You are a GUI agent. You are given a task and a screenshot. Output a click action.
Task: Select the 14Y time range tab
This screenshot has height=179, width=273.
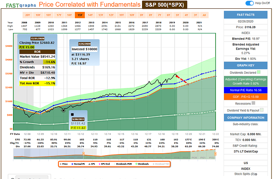(90, 15)
